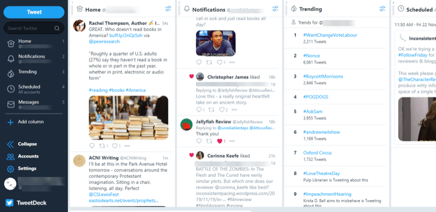The image size is (436, 212).
Task: Go to Scheduled column in sidebar
Action: tap(34, 89)
